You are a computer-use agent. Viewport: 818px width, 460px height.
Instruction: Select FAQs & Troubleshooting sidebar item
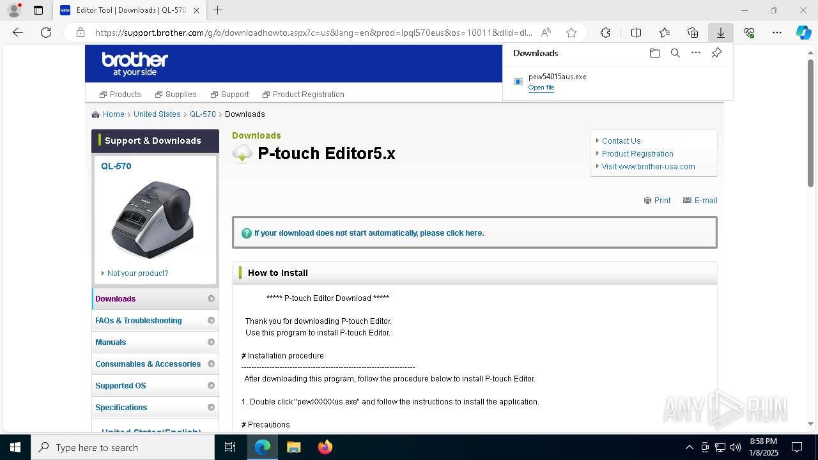point(155,321)
